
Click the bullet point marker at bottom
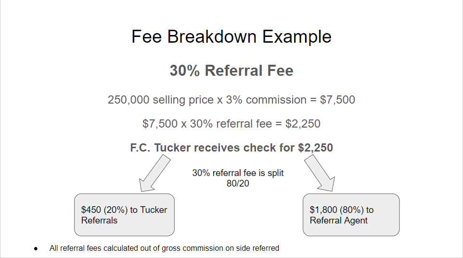(x=36, y=248)
